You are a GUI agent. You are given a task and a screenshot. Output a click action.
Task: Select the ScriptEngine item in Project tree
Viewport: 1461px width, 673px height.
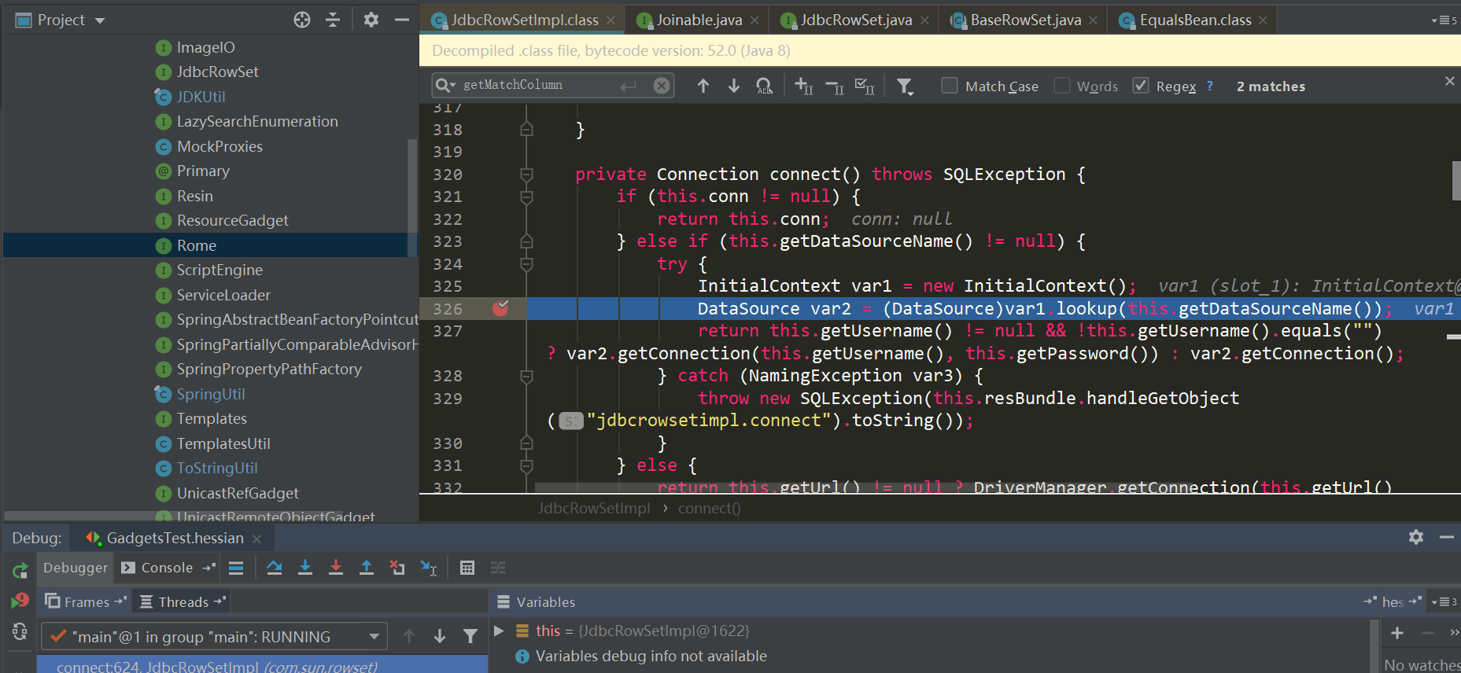220,270
